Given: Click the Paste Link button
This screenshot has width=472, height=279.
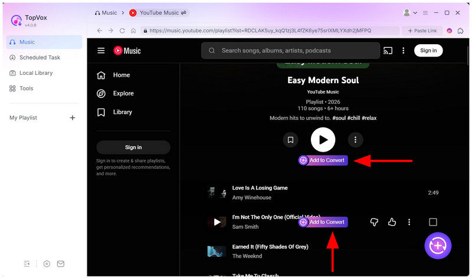Looking at the screenshot, I should [422, 31].
